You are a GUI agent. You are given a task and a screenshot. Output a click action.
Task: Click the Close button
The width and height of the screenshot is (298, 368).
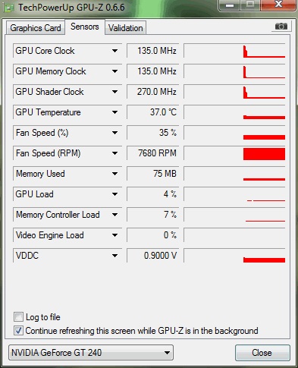tap(262, 353)
